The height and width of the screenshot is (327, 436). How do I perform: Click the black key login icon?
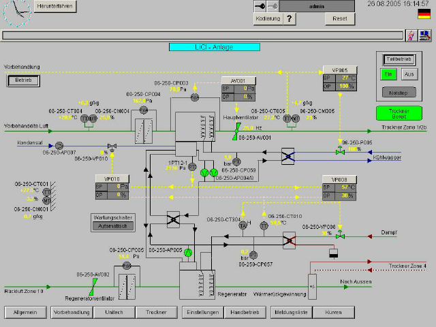tap(260, 6)
